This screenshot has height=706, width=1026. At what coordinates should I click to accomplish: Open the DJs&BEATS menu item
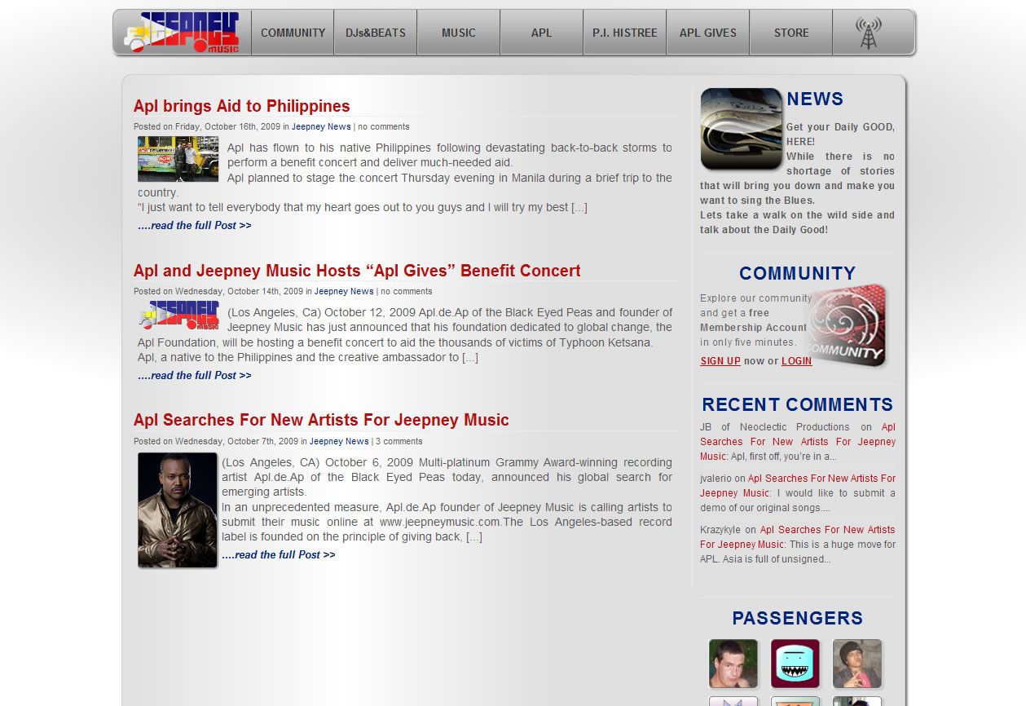[376, 33]
